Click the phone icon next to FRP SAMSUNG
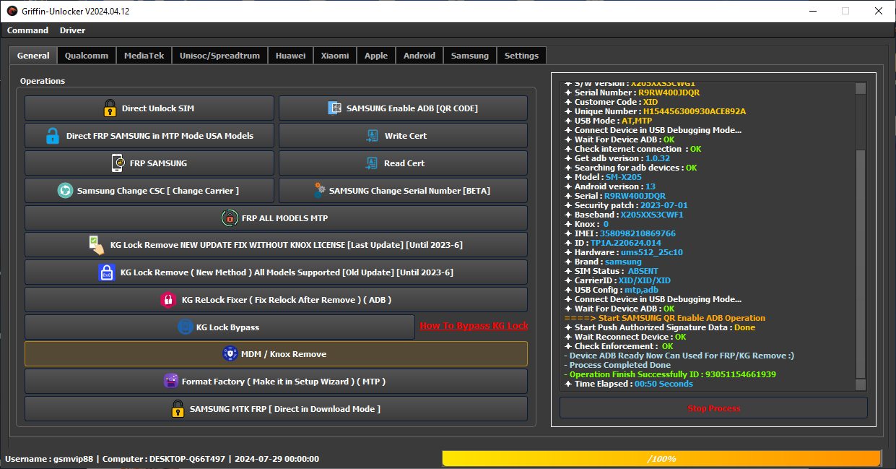 tap(118, 163)
